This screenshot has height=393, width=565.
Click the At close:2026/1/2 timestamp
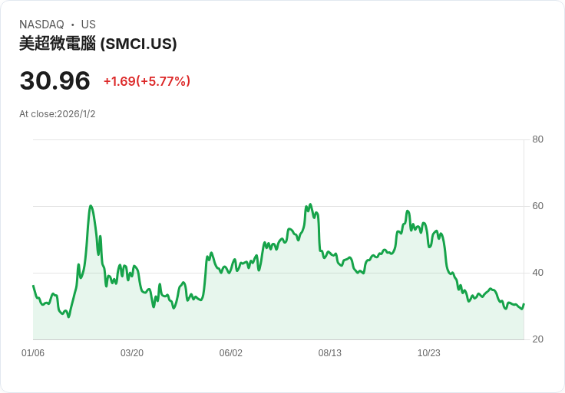coord(58,114)
